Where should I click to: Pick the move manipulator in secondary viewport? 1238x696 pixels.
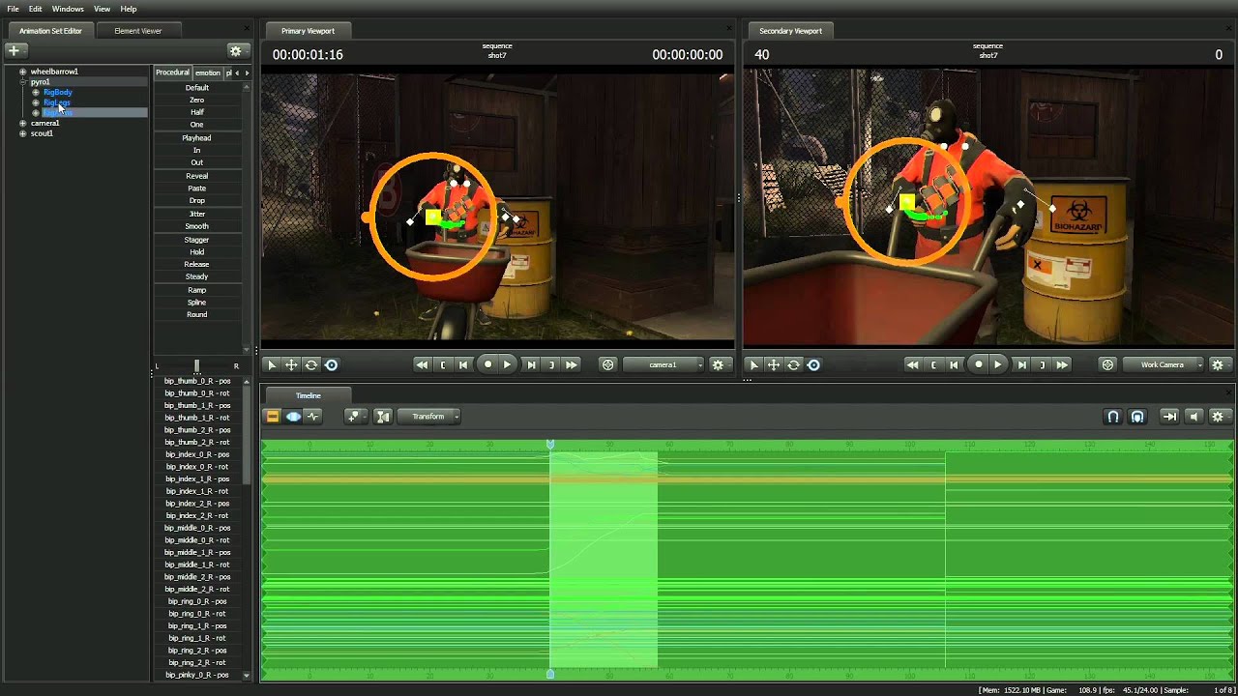pyautogui.click(x=773, y=364)
